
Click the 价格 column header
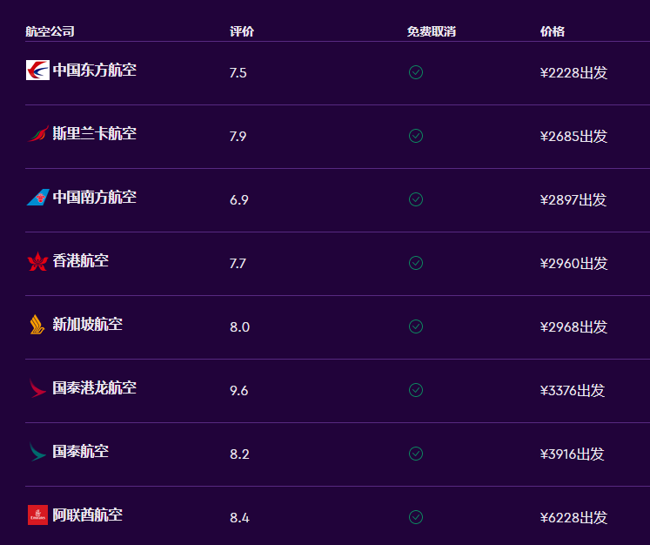click(553, 31)
